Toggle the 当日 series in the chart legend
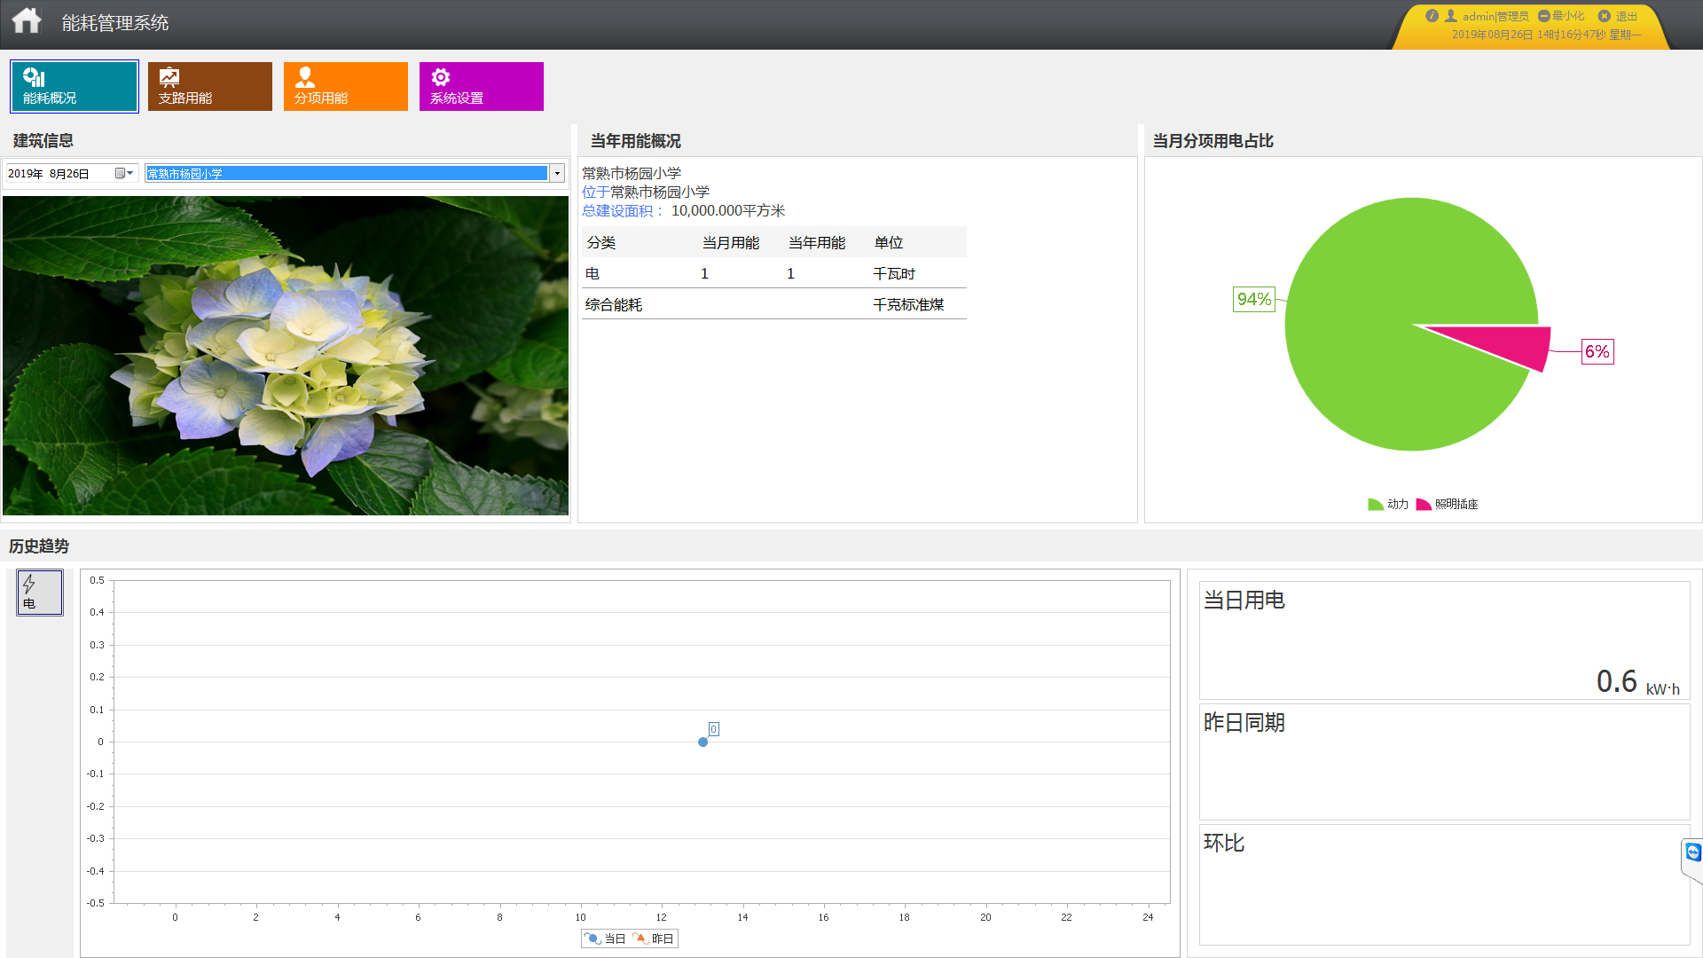Viewport: 1703px width, 958px height. click(606, 938)
